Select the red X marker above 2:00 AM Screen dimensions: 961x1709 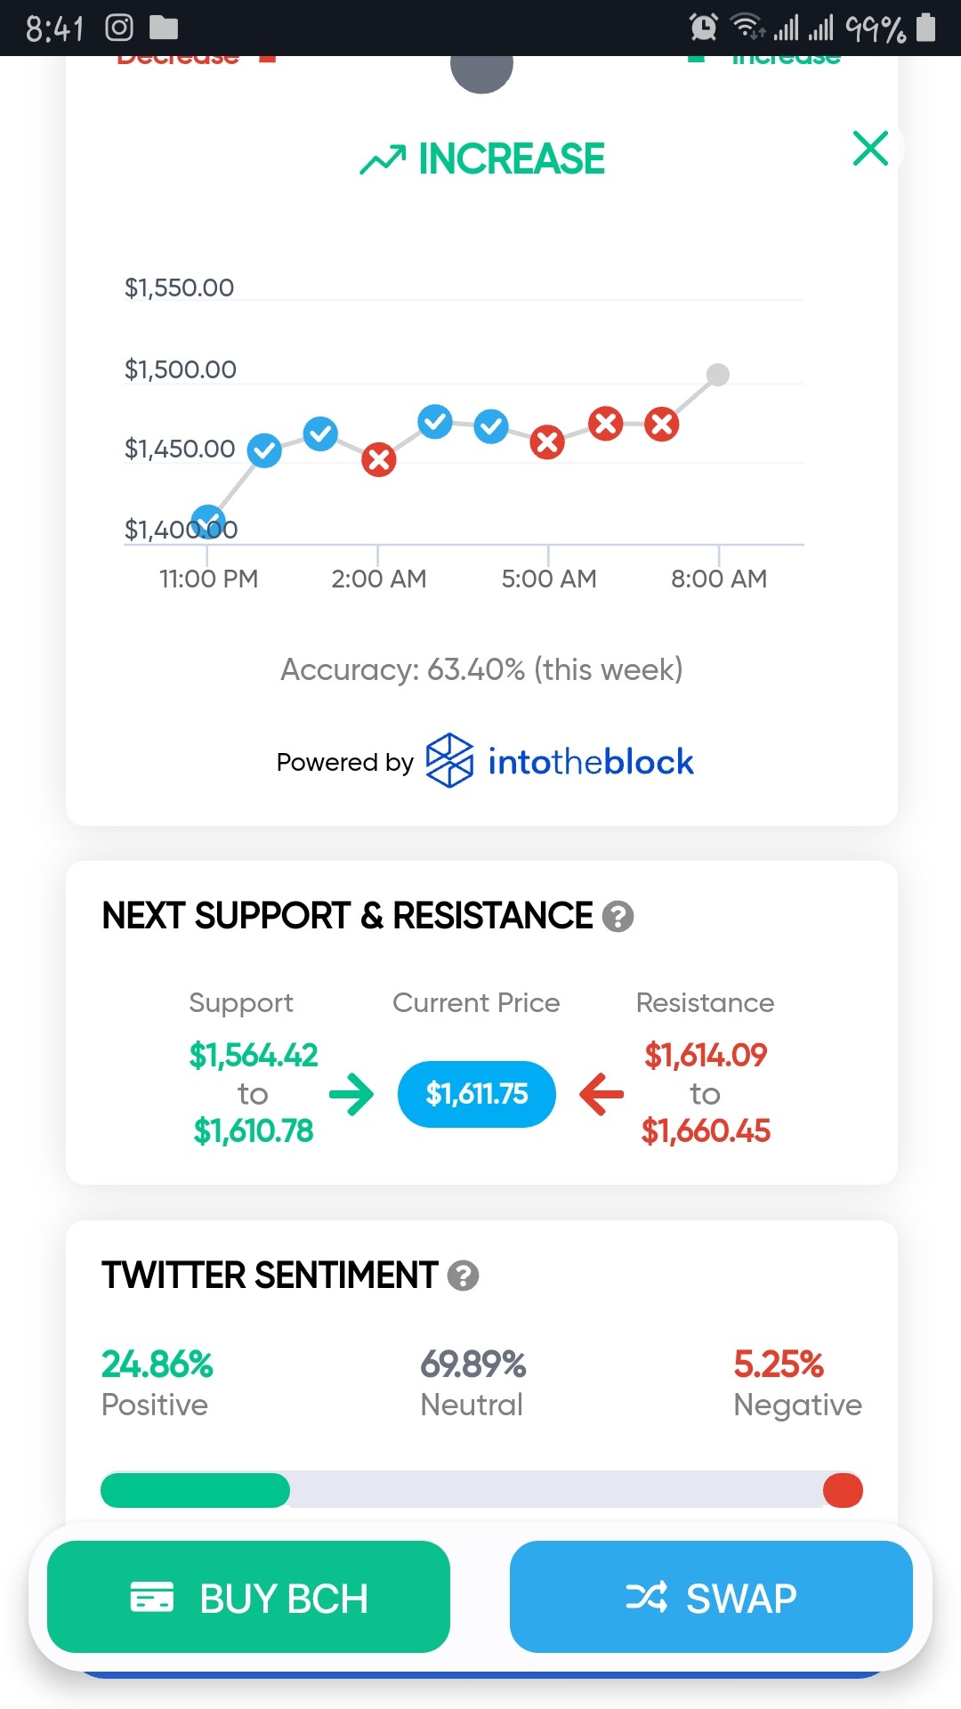pos(378,459)
